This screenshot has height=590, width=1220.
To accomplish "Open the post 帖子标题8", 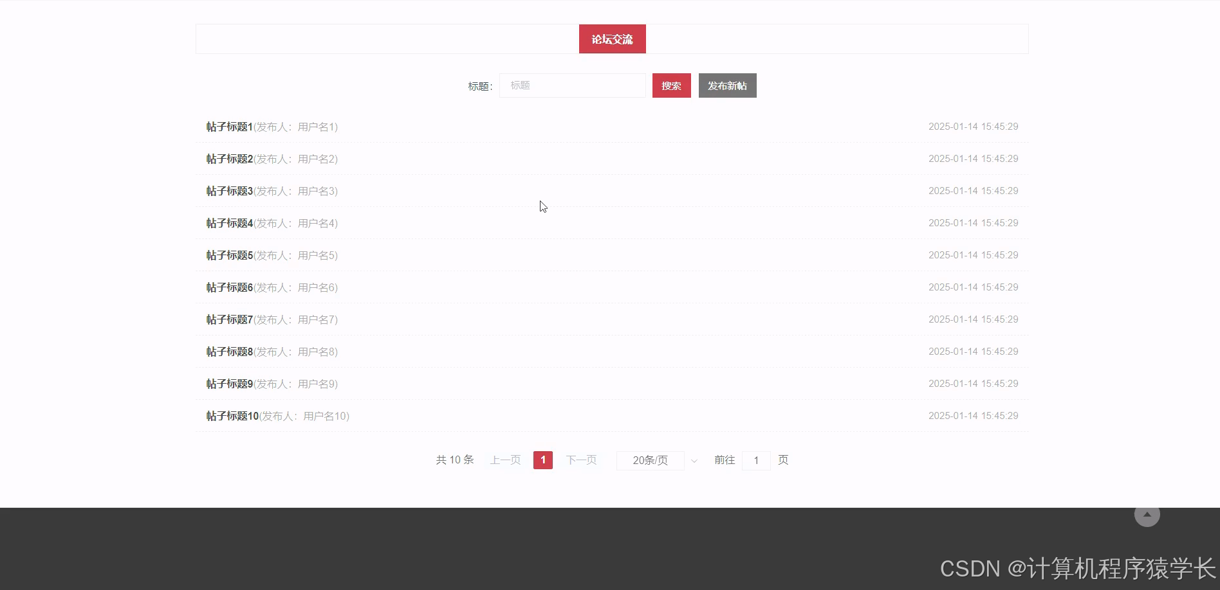I will 229,352.
